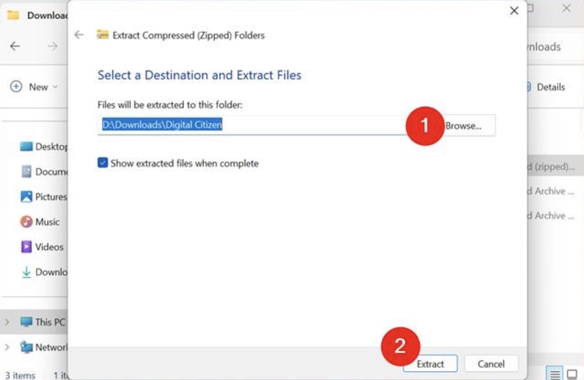This screenshot has height=380, width=584.
Task: Start extraction with the Extract button
Action: tap(430, 364)
